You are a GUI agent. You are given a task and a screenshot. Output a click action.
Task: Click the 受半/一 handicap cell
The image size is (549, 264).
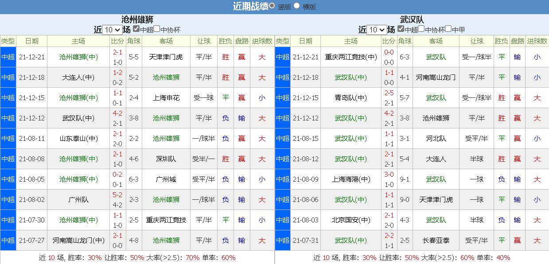pyautogui.click(x=204, y=159)
